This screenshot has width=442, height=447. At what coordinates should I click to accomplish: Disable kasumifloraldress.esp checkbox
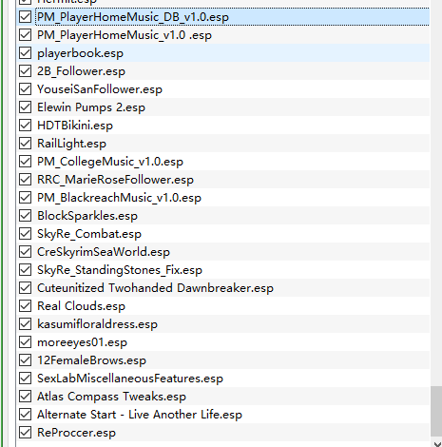[25, 324]
